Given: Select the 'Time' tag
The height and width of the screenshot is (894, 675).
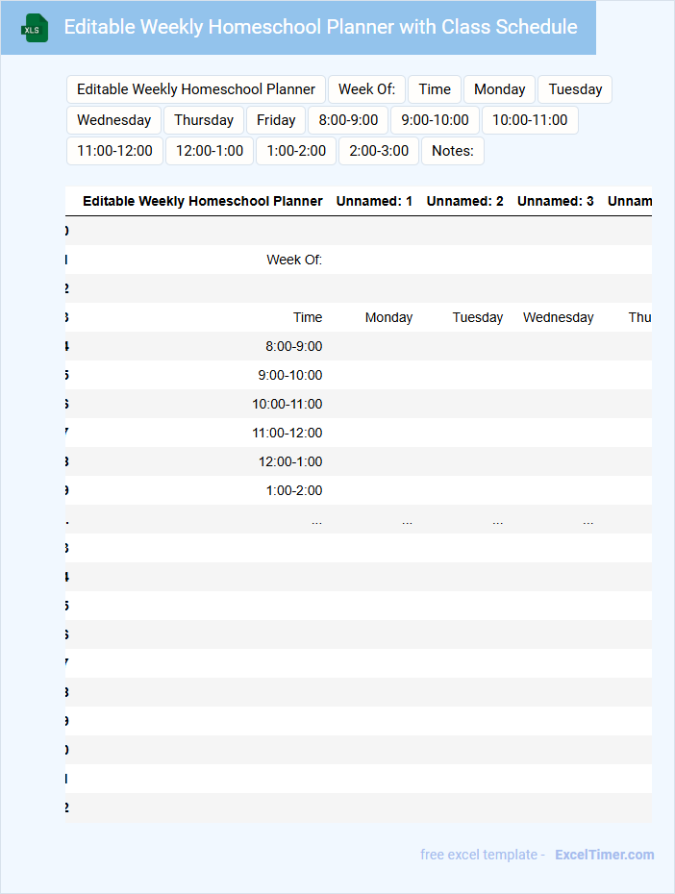Looking at the screenshot, I should click(435, 89).
